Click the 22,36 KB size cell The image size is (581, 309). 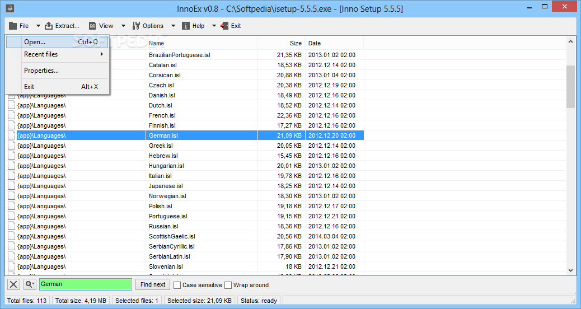coord(289,116)
